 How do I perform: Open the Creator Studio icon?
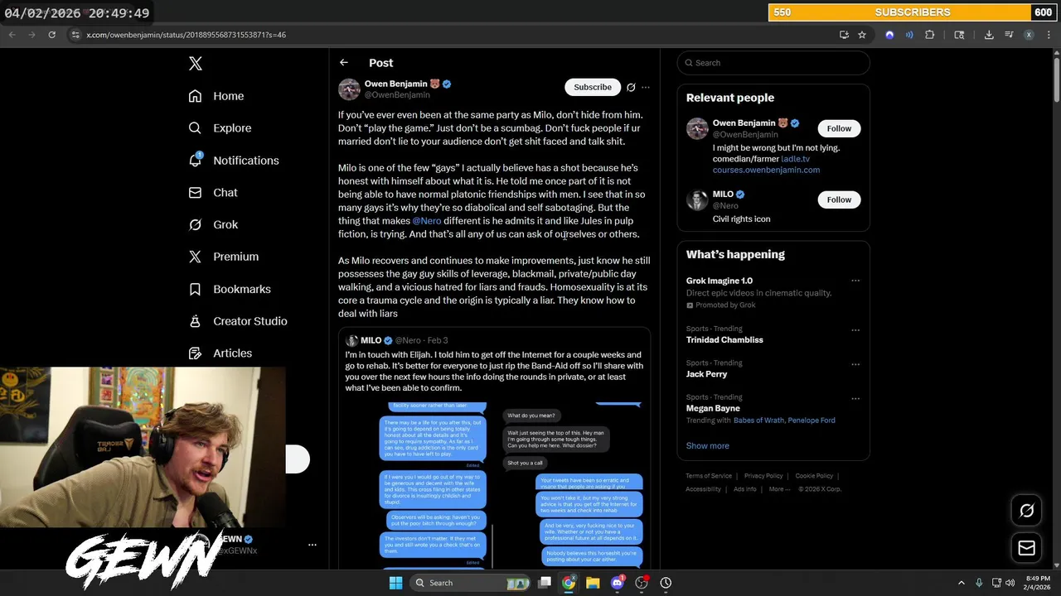(x=195, y=321)
